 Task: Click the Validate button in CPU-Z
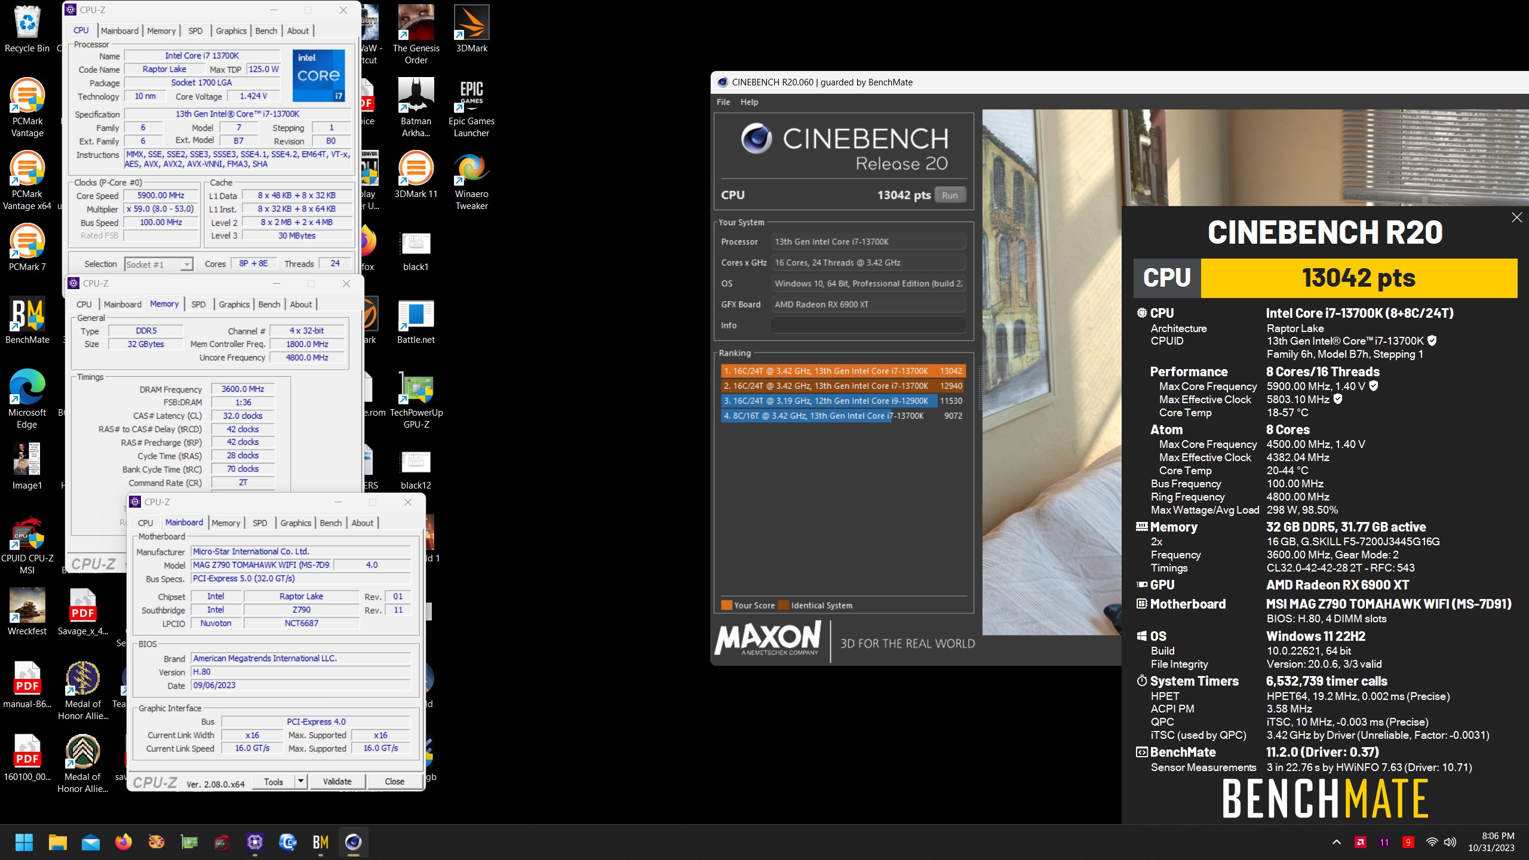click(337, 781)
